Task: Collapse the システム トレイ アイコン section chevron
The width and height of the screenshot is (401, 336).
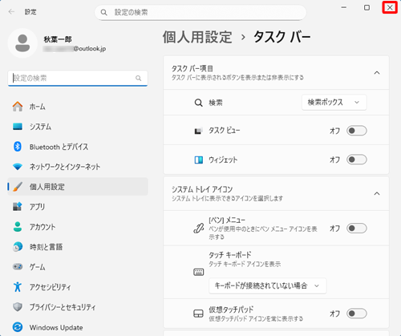Action: (x=377, y=193)
